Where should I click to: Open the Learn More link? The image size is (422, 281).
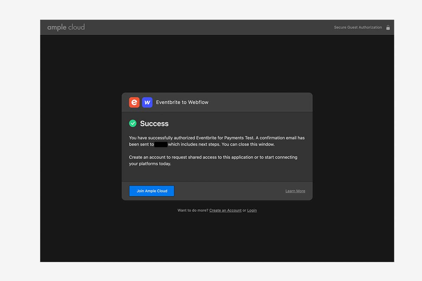pos(295,191)
